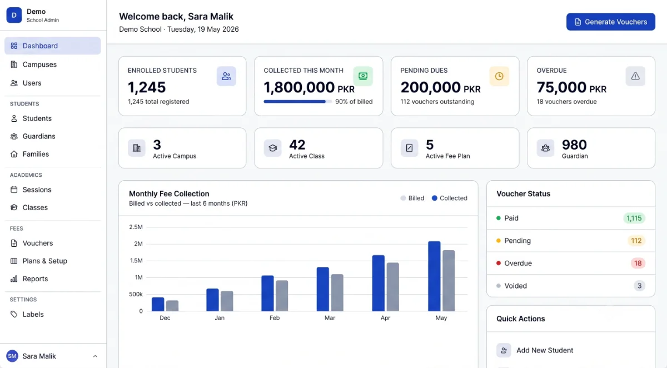
Task: Open the Users menu item
Action: (x=53, y=83)
